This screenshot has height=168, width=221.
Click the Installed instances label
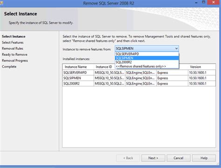point(76,59)
